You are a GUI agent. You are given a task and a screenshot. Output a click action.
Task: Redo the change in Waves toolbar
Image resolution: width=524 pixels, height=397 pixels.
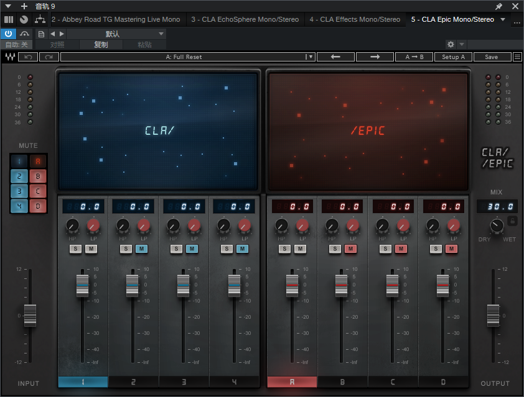click(x=49, y=57)
